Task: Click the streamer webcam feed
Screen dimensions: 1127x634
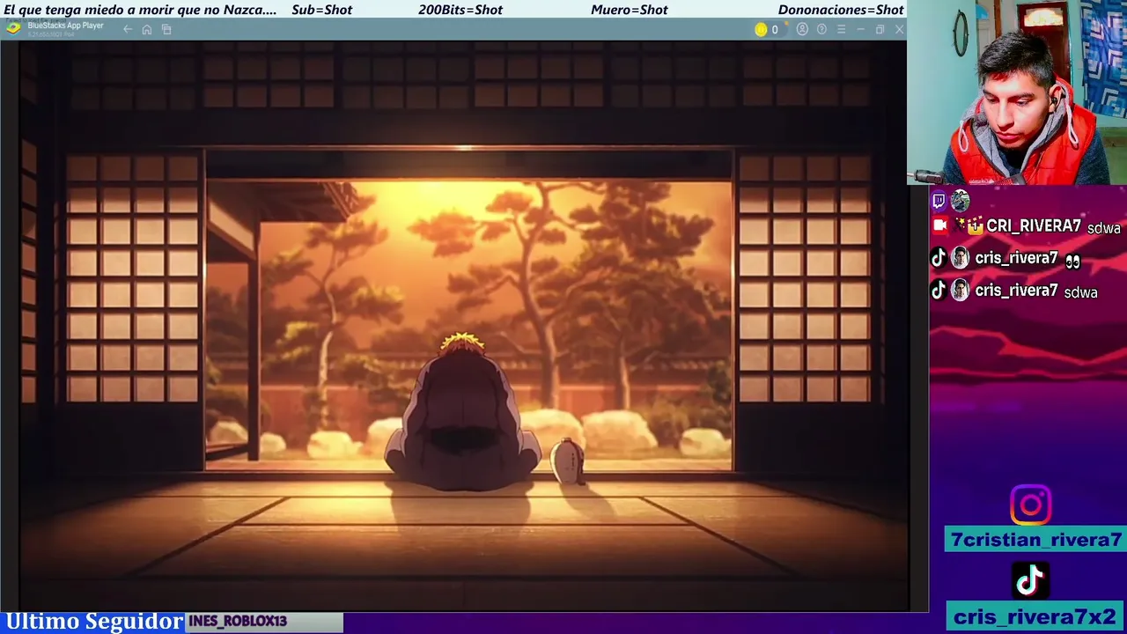Action: pyautogui.click(x=1017, y=92)
